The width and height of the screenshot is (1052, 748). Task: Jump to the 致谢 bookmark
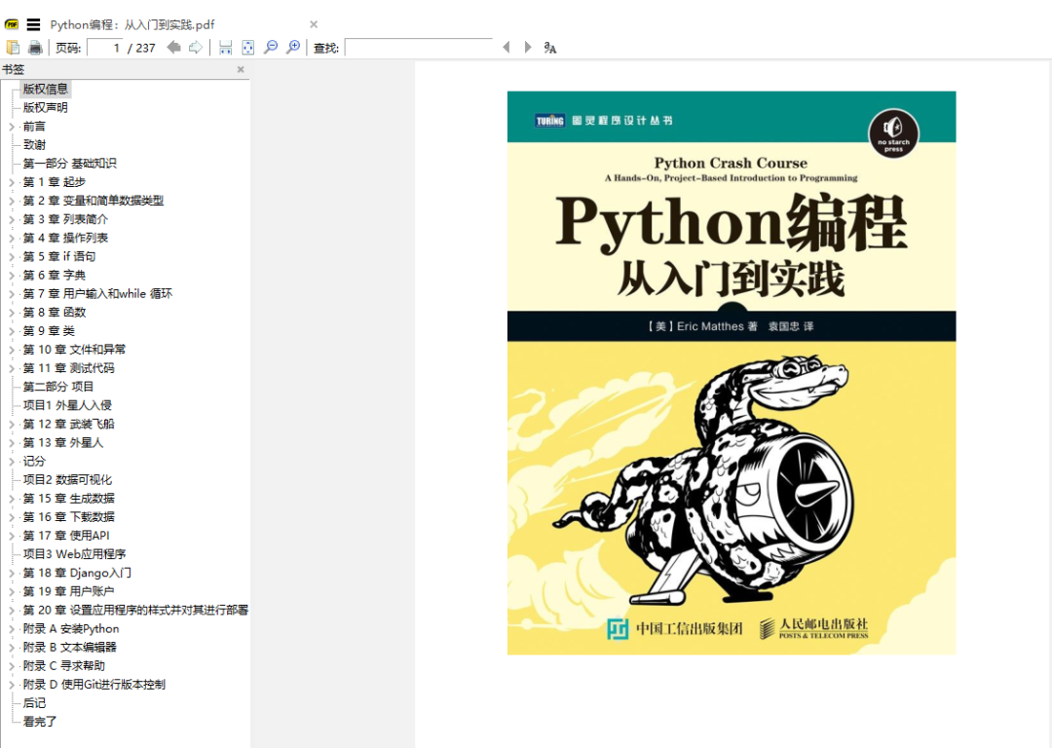(34, 145)
